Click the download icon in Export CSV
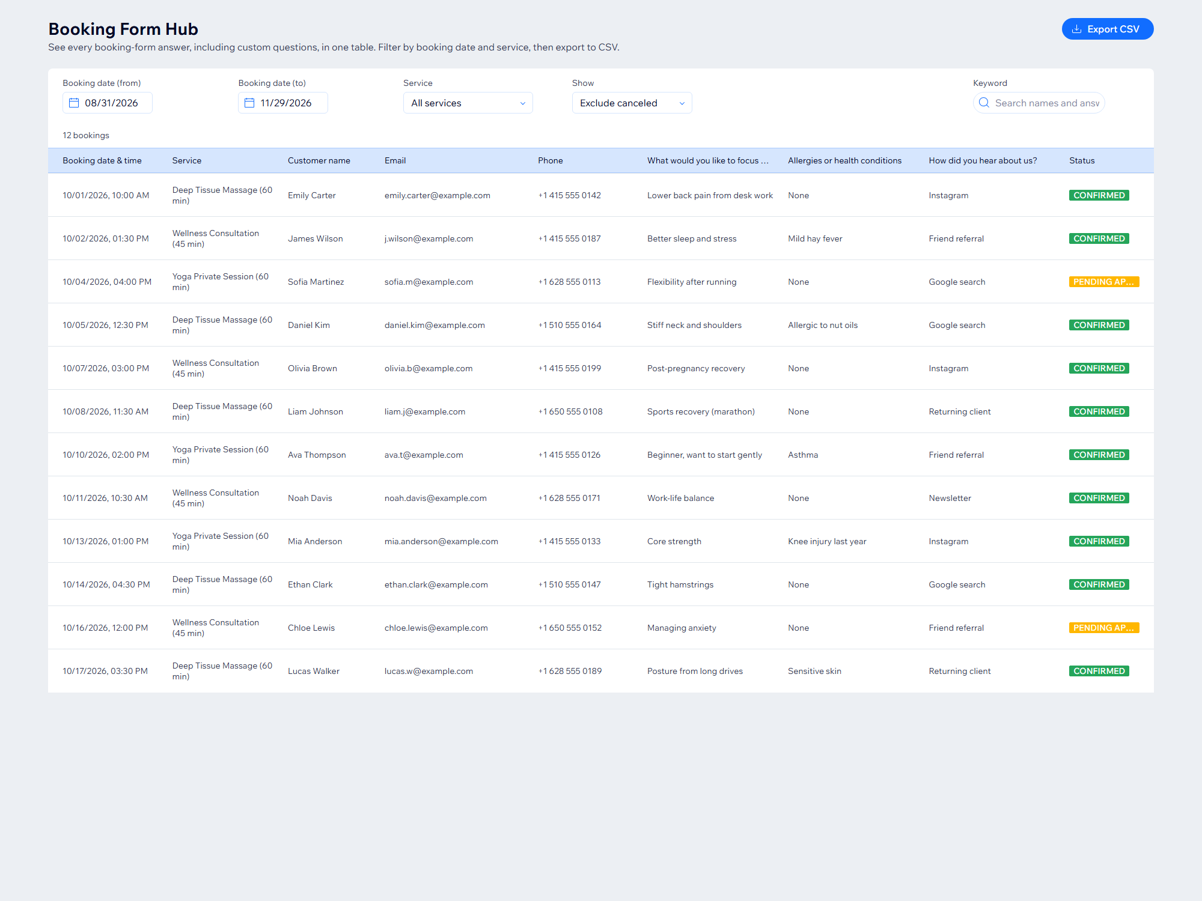This screenshot has width=1202, height=901. click(x=1077, y=29)
